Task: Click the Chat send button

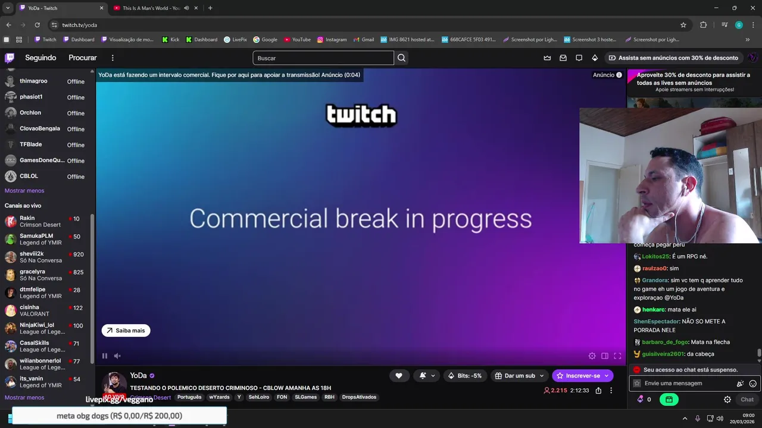Action: [x=747, y=399]
